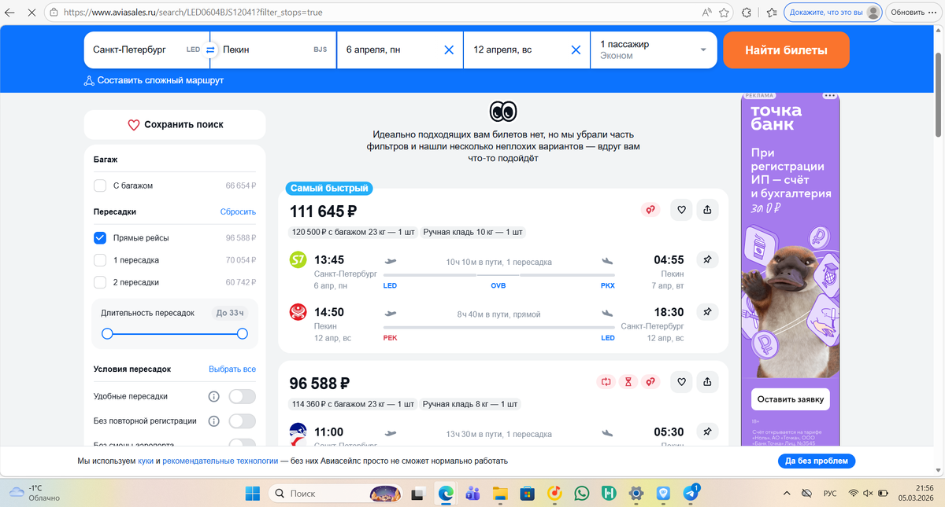
Task: Click the Найти билеты button
Action: click(786, 50)
